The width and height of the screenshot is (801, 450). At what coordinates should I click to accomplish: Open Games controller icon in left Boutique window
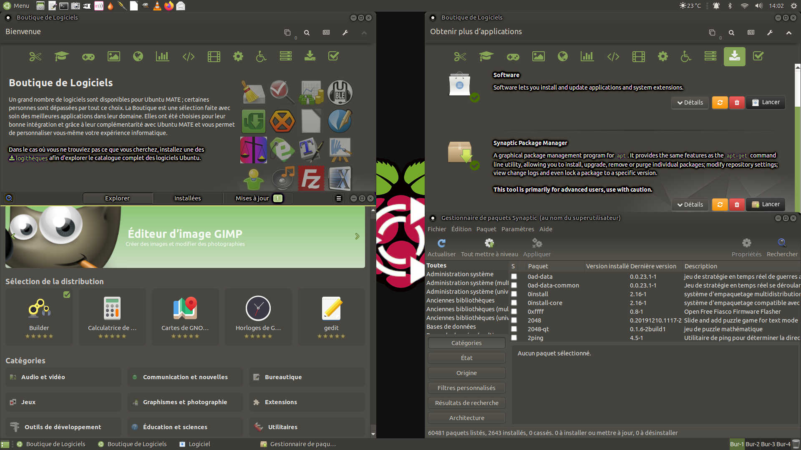(88, 56)
